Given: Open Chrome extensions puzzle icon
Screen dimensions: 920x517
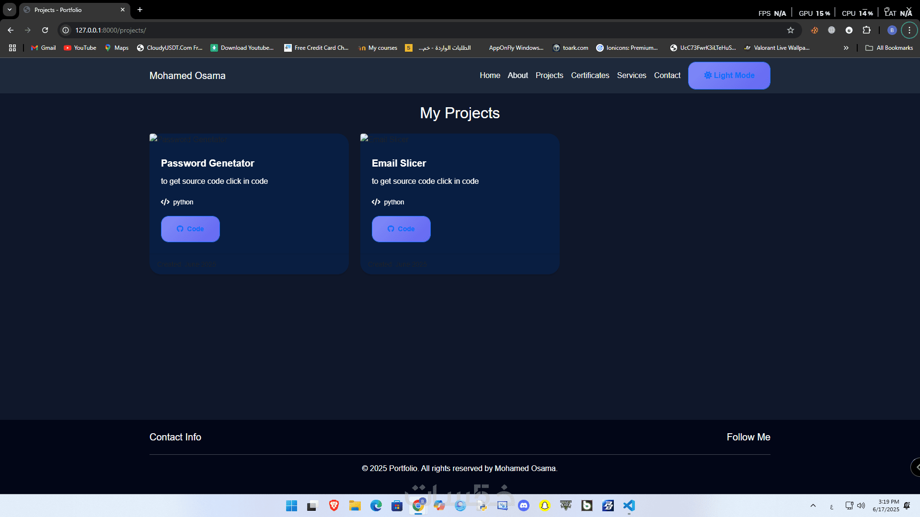Looking at the screenshot, I should point(866,30).
